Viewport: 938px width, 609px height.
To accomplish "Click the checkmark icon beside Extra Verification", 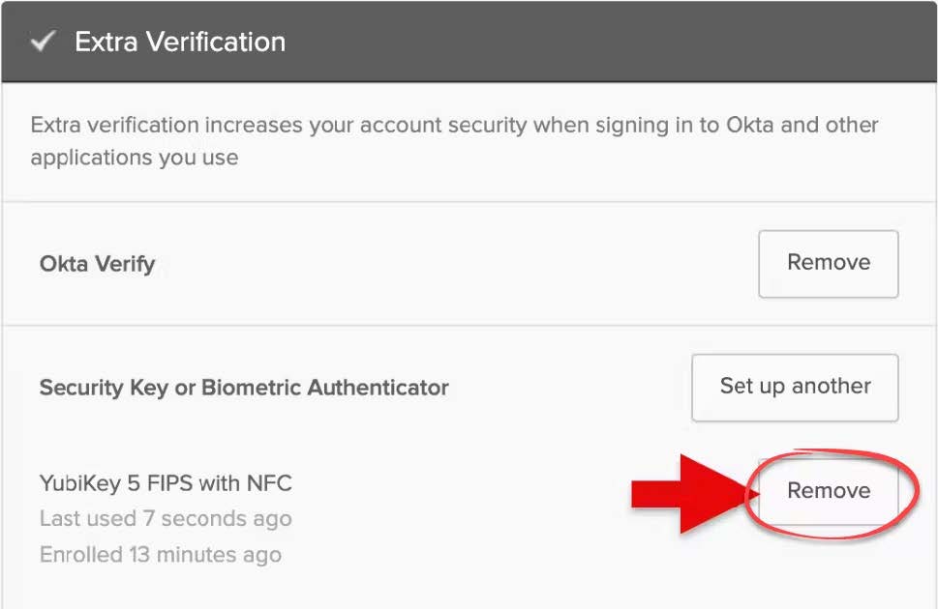I will coord(42,43).
